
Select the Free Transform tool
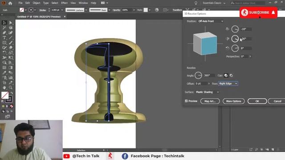(11, 58)
